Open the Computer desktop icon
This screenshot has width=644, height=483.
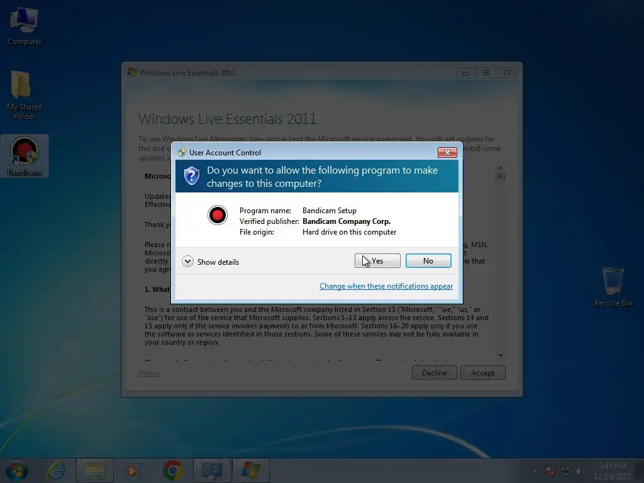pos(25,26)
